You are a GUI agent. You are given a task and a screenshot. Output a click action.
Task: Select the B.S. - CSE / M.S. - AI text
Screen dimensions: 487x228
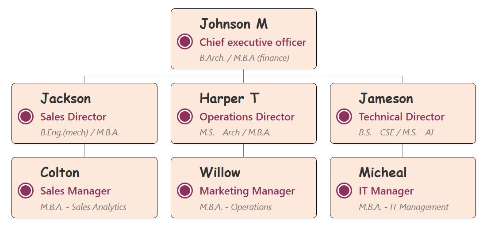coord(396,132)
